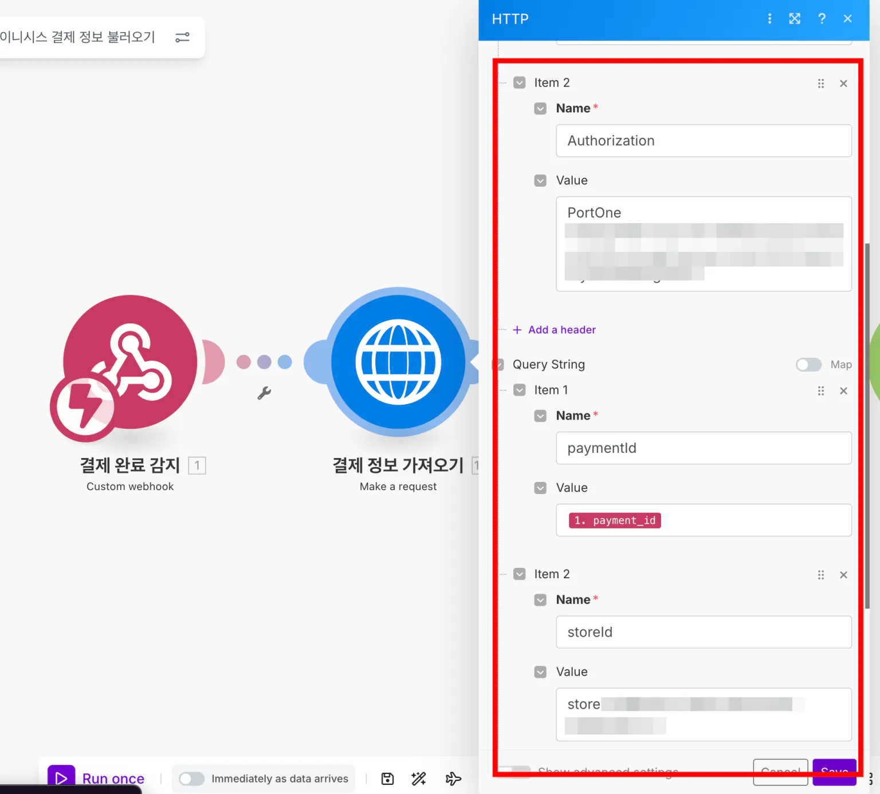Click the airplane explain flow icon

coord(453,779)
